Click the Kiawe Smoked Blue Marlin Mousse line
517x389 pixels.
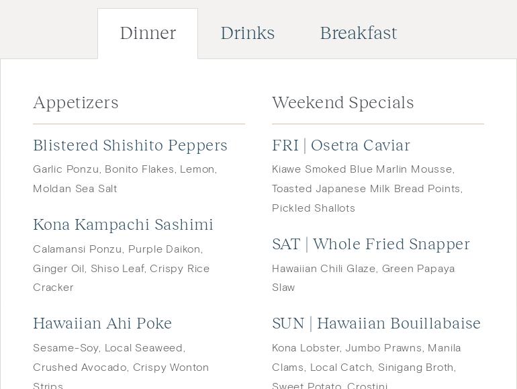pos(363,169)
